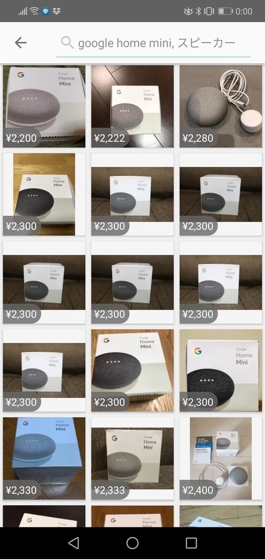Screen dimensions: 265x559
Task: Tap the Dropbox status bar icon
Action: (x=56, y=11)
